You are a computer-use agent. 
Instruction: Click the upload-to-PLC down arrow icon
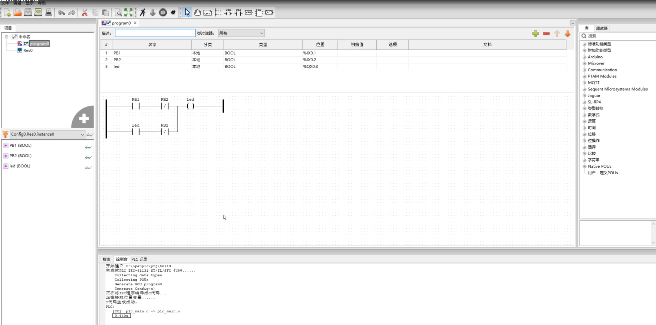(x=153, y=13)
